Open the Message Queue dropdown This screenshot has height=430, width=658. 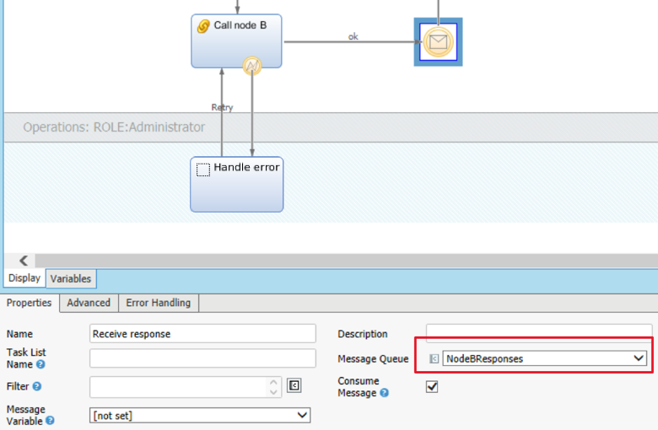coord(639,358)
